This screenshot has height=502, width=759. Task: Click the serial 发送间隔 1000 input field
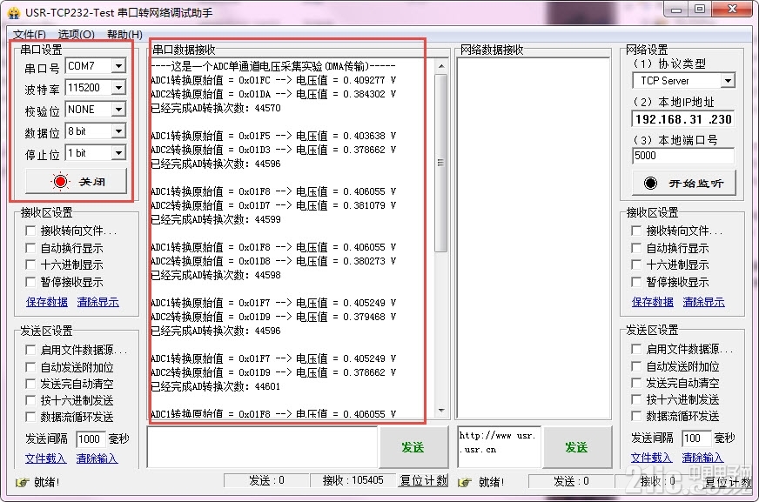tap(91, 439)
